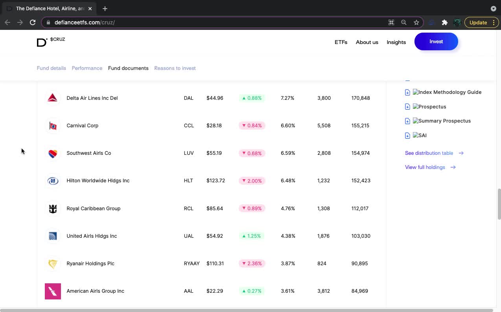Bookmark this page with the star icon
Viewport: 501px width, 312px height.
click(416, 22)
